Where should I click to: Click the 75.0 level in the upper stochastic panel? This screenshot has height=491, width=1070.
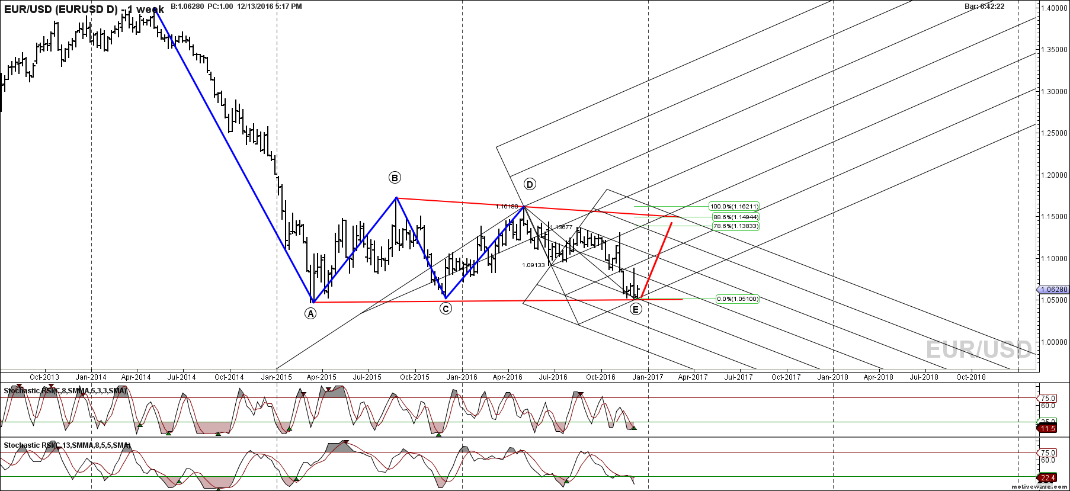tap(1048, 399)
